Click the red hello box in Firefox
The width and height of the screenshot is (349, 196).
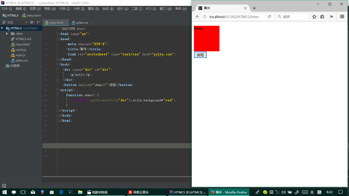pyautogui.click(x=207, y=39)
